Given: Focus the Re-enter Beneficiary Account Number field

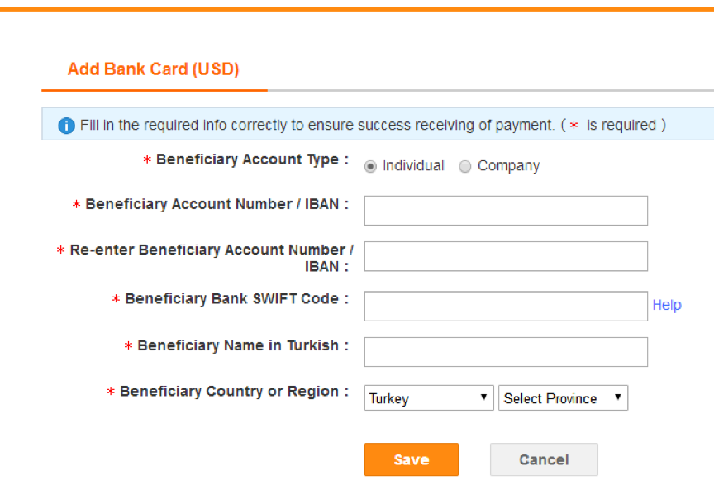Looking at the screenshot, I should click(506, 256).
